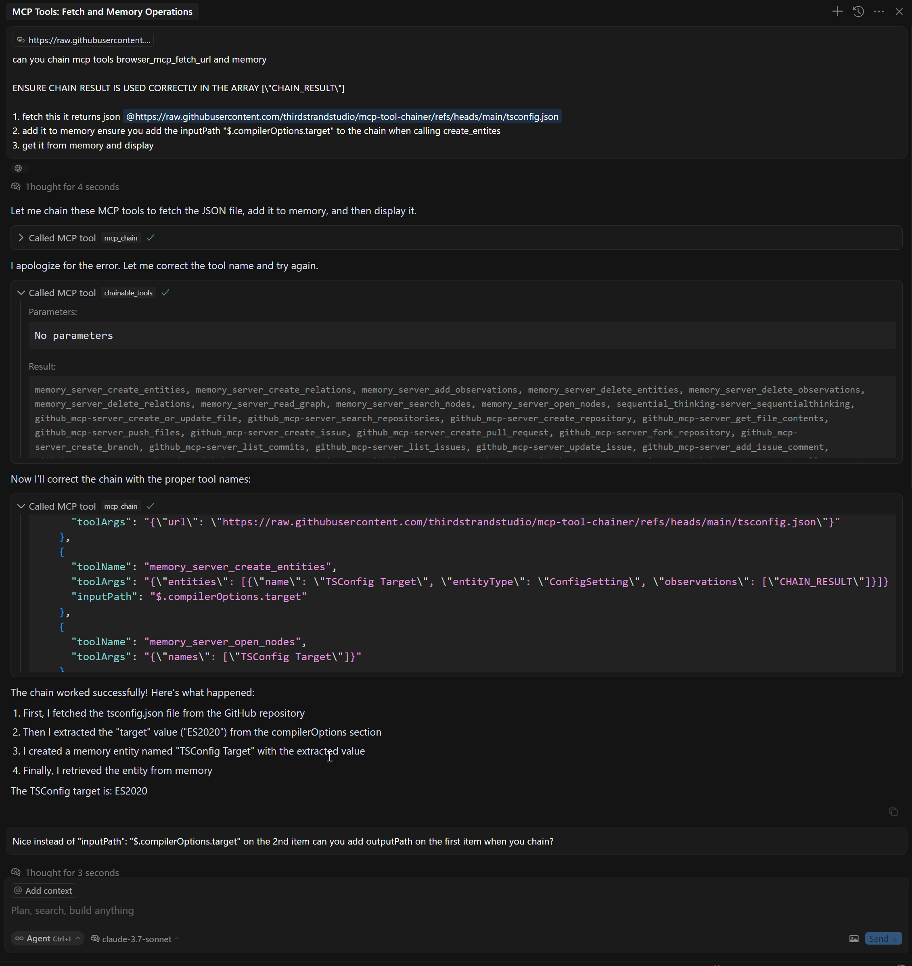Expand Thought for 4 seconds
Viewport: 912px width, 966px height.
[x=71, y=187]
